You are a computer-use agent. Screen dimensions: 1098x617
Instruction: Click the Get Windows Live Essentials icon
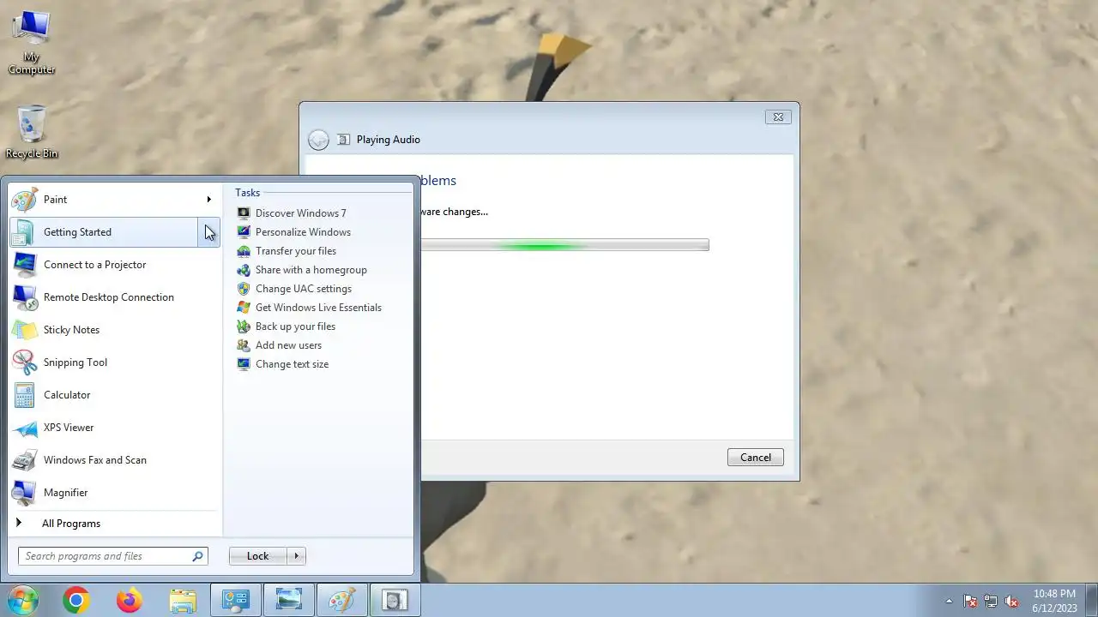(244, 308)
